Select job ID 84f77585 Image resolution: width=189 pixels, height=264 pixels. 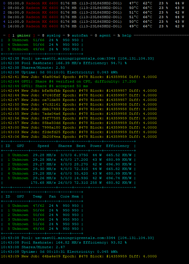(x=51, y=118)
